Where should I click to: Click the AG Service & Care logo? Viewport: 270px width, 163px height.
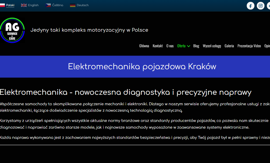point(12,30)
